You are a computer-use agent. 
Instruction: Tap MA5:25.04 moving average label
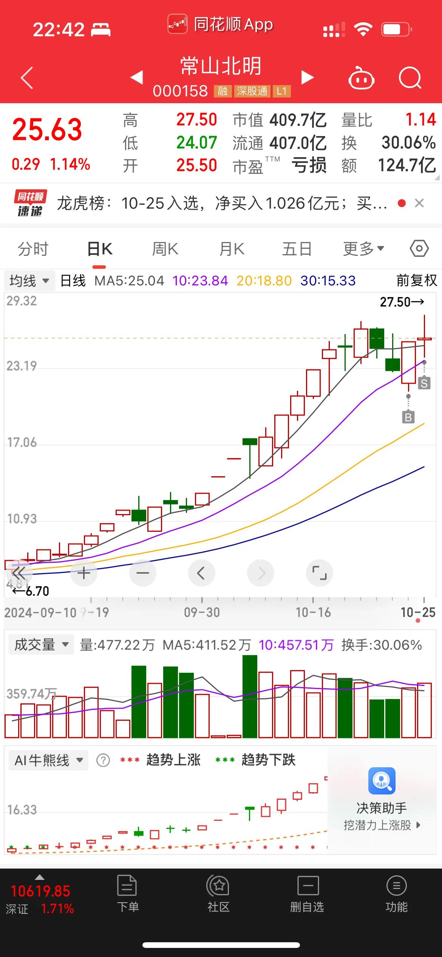[x=129, y=281]
